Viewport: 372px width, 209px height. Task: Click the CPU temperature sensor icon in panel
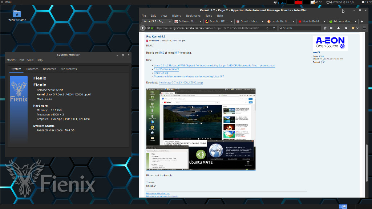(x=313, y=3)
